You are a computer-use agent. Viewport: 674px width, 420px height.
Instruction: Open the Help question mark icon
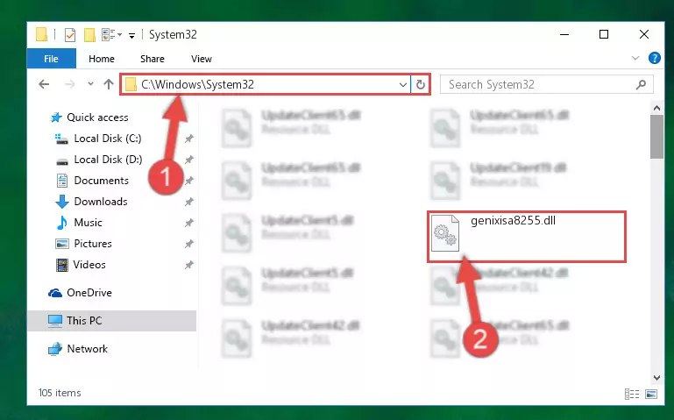654,58
